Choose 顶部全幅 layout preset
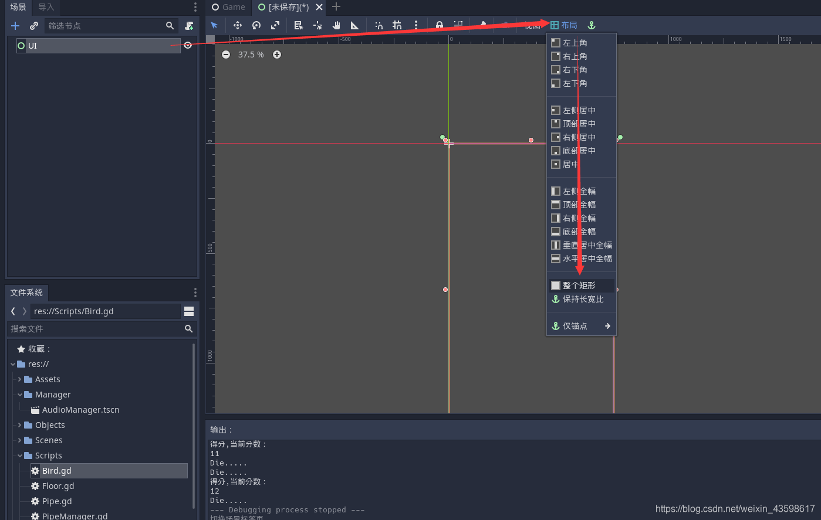821x520 pixels. point(582,205)
